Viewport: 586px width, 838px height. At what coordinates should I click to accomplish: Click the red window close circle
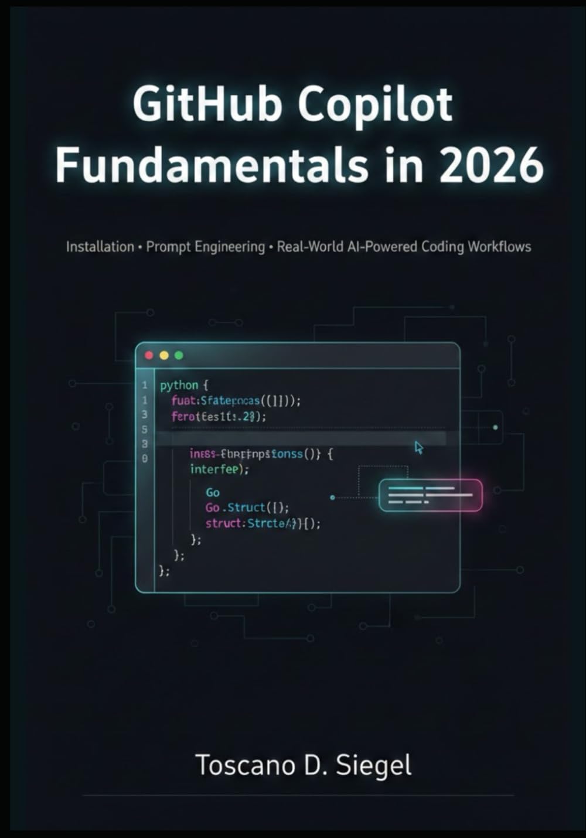(148, 355)
